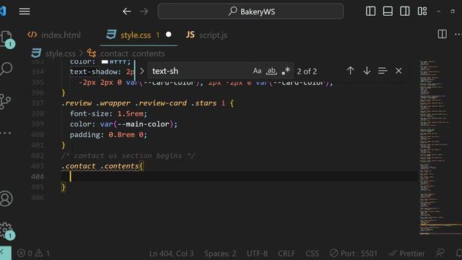Expand the Replace toggle chevron in Find

[x=141, y=71]
